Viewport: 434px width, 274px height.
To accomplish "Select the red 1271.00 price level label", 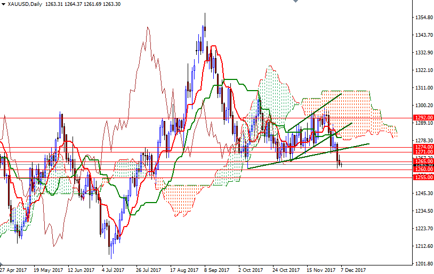I will tap(423, 152).
